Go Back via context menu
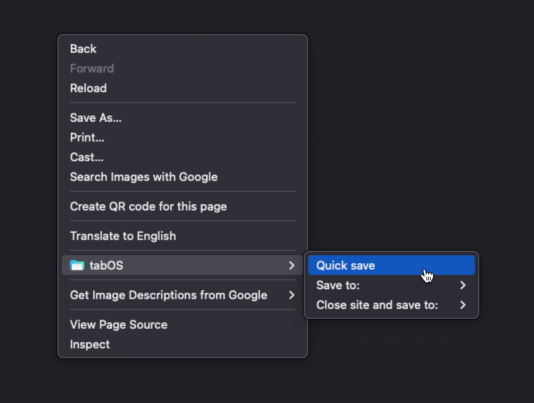The width and height of the screenshot is (534, 403). (x=182, y=49)
